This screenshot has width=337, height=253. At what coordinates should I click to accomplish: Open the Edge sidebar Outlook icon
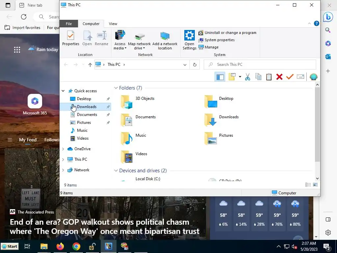click(328, 57)
